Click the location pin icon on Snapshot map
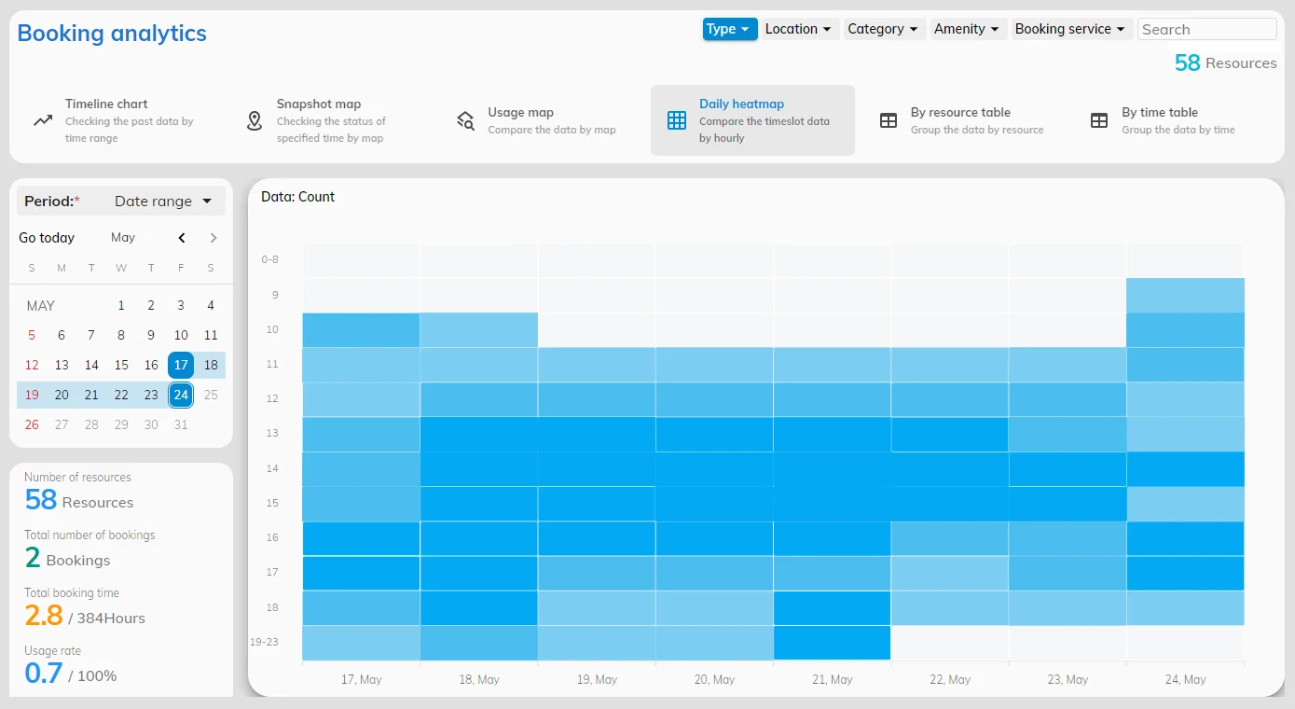The width and height of the screenshot is (1295, 709). 253,120
